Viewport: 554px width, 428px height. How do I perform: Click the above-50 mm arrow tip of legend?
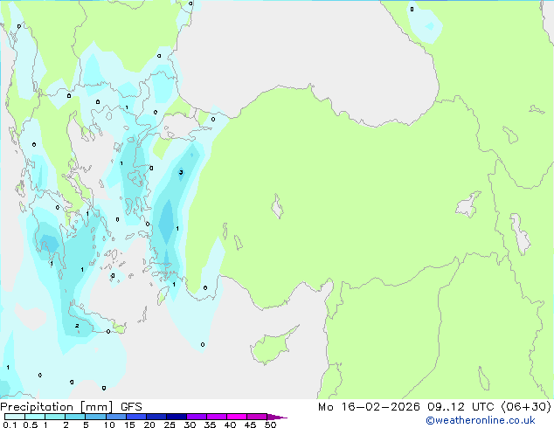point(277,417)
